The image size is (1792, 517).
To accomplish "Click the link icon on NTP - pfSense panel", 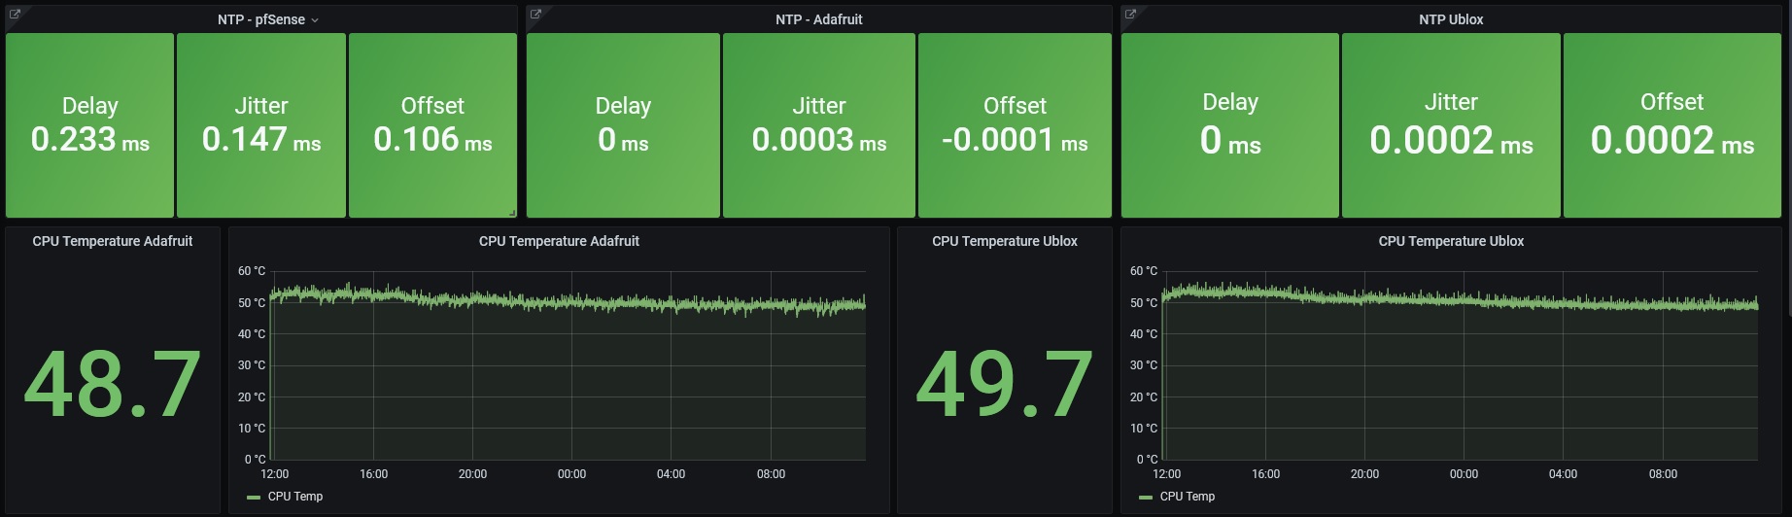I will [15, 15].
